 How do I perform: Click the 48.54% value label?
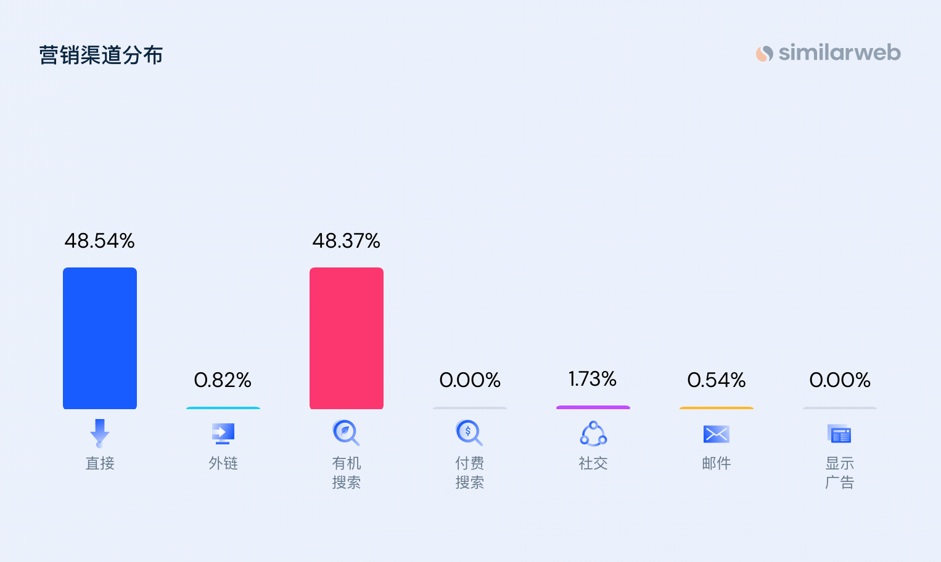100,240
